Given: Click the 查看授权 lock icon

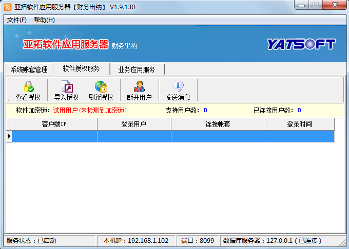Looking at the screenshot, I should pos(28,86).
